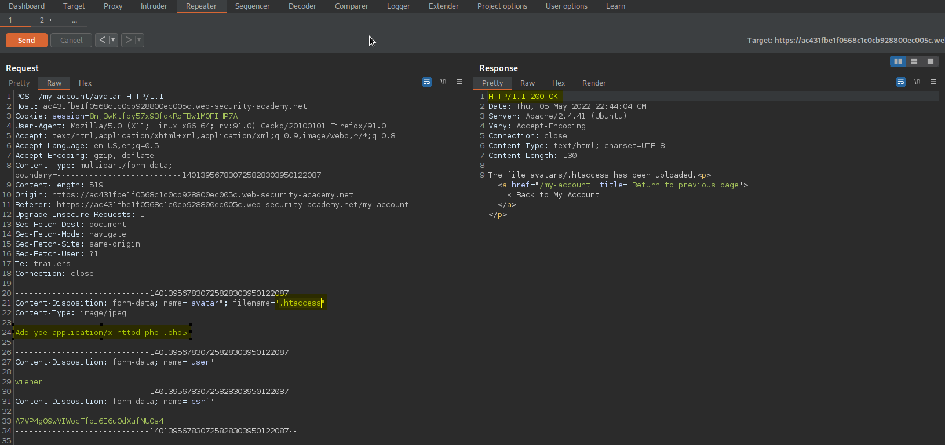
Task: Click the AddType application/x-httpd-php line
Action: [x=101, y=333]
